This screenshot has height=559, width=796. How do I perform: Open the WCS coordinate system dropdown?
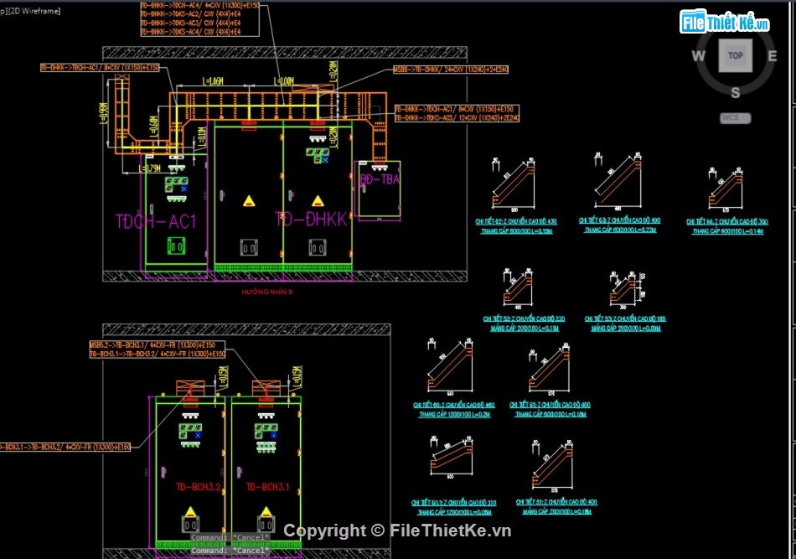pos(736,118)
